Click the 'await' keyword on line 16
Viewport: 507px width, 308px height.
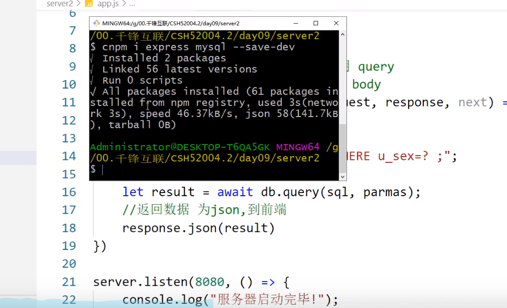pos(235,192)
